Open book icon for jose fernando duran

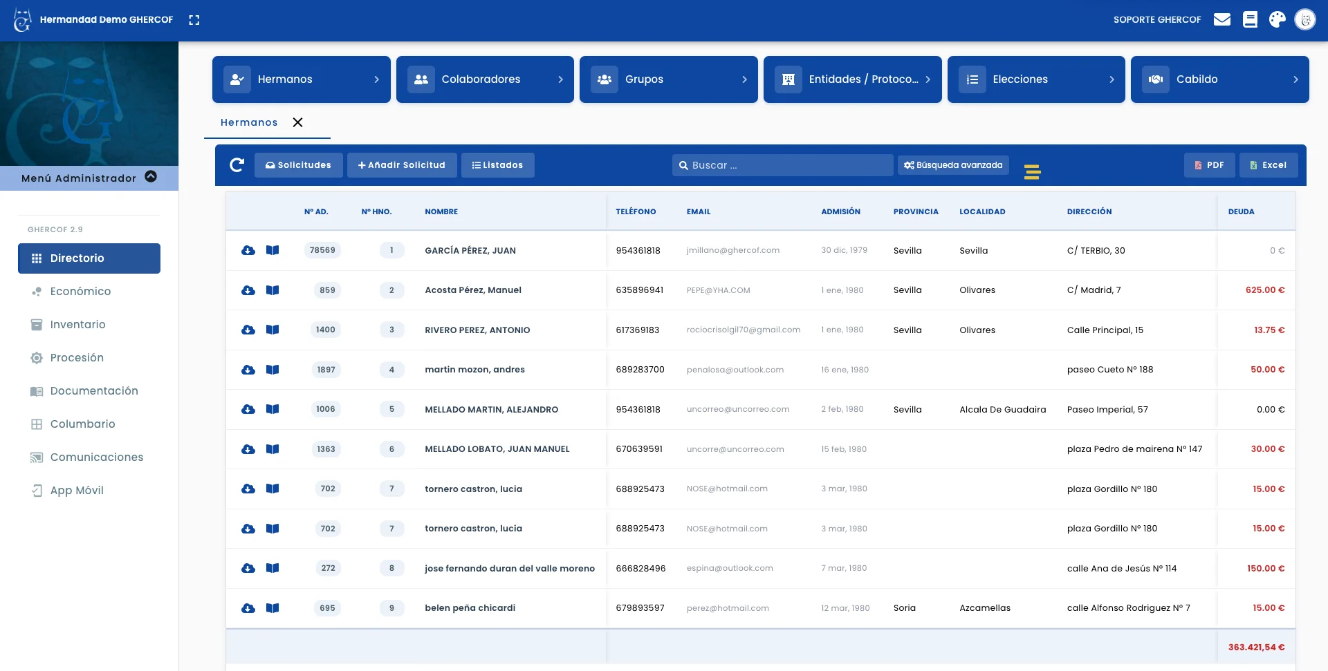point(273,568)
